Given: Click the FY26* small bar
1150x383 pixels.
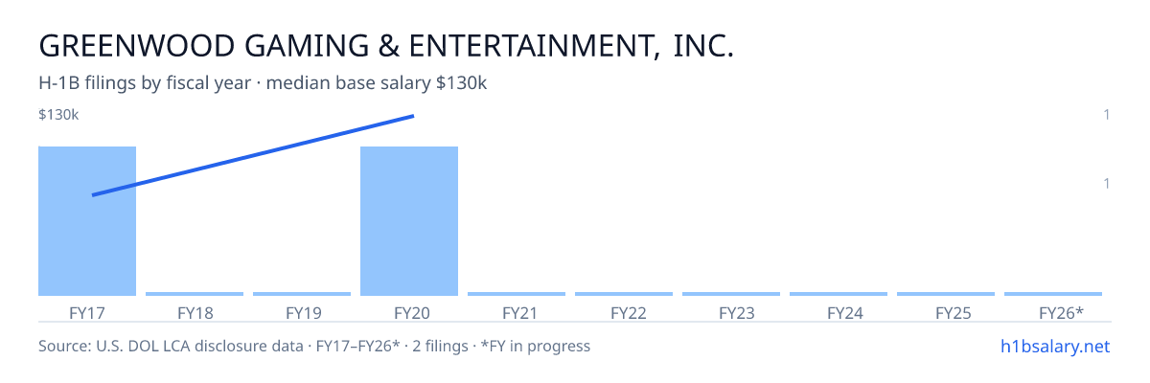Looking at the screenshot, I should [1053, 294].
